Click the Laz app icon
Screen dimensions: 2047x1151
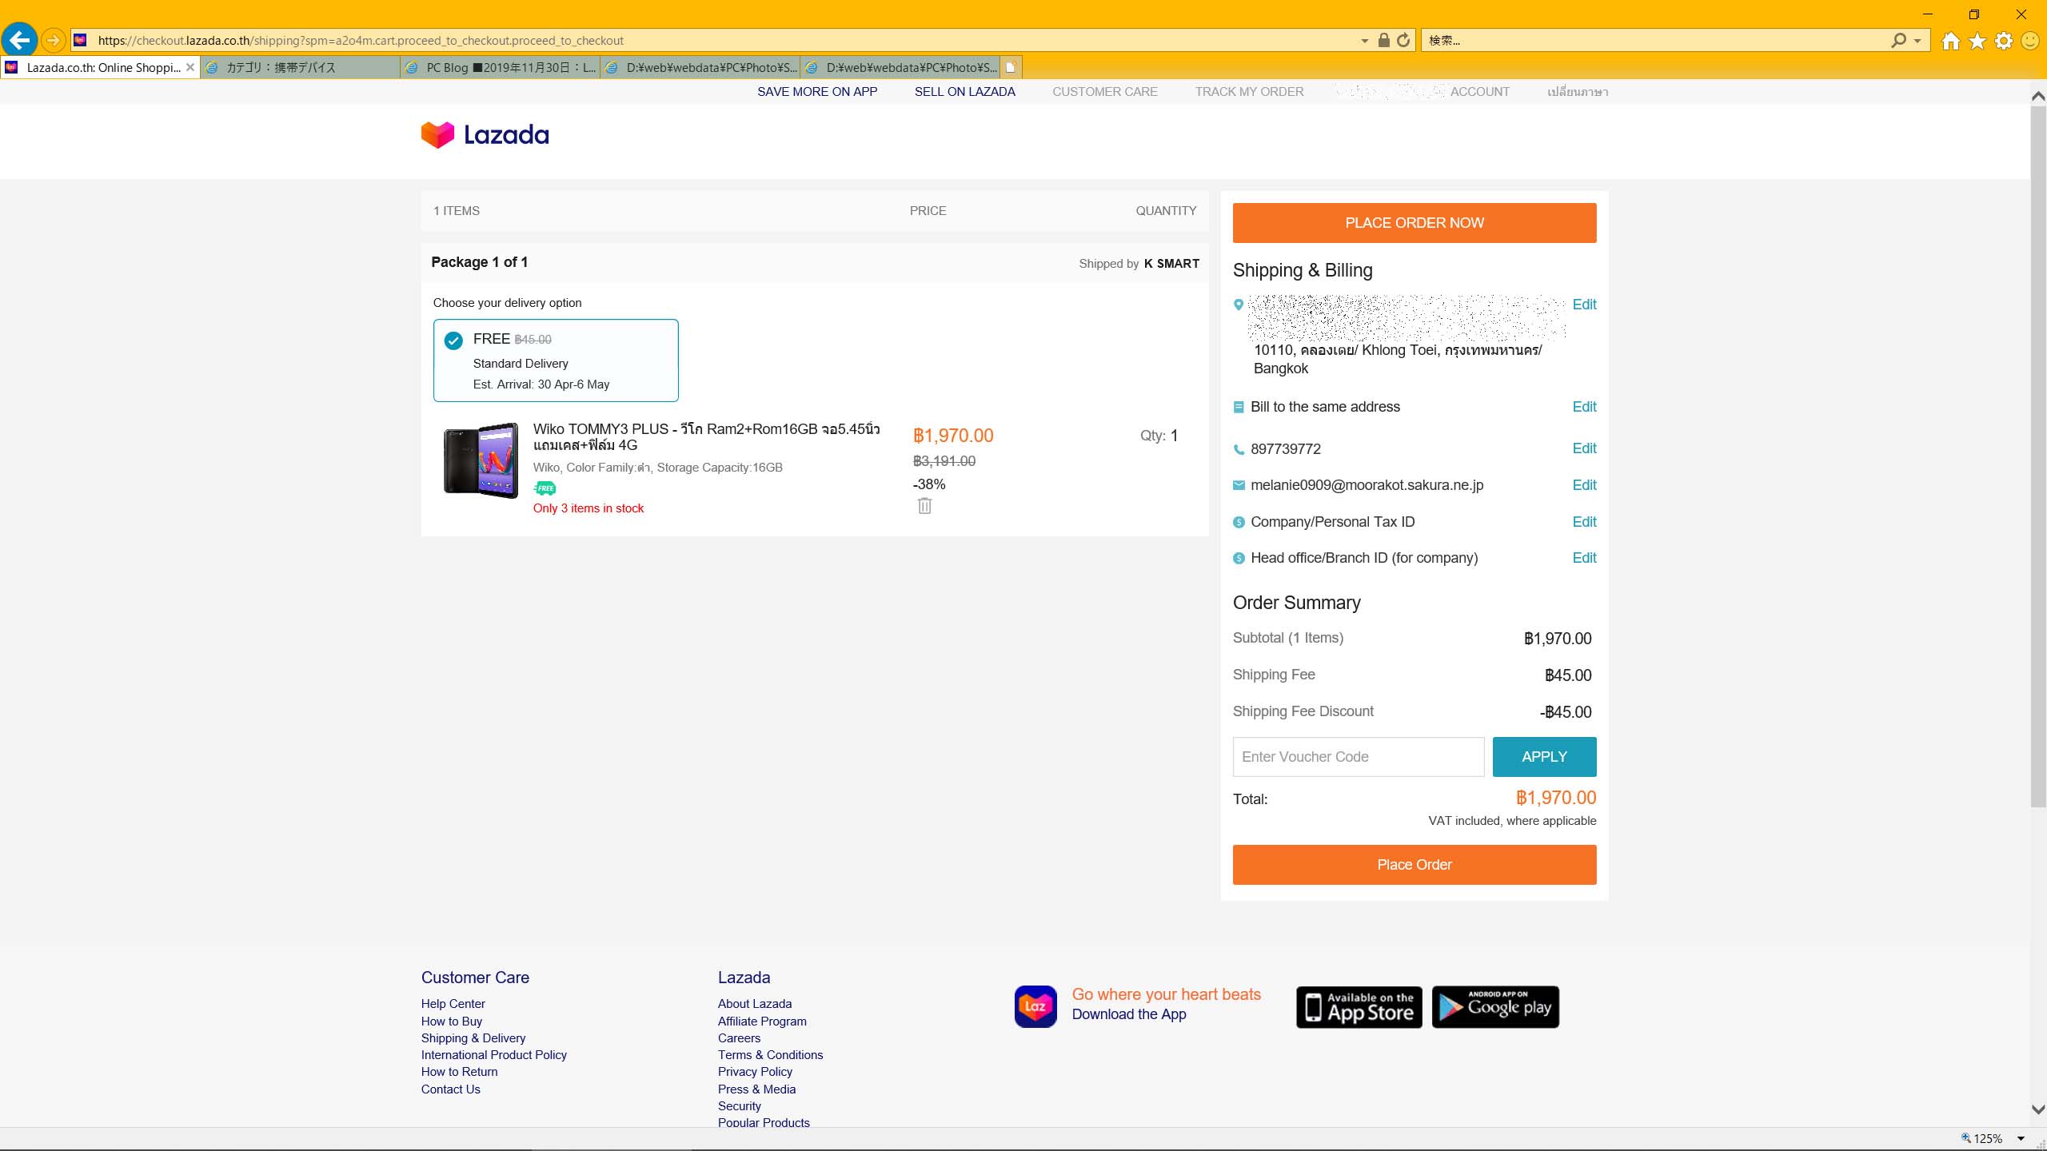(1035, 1006)
